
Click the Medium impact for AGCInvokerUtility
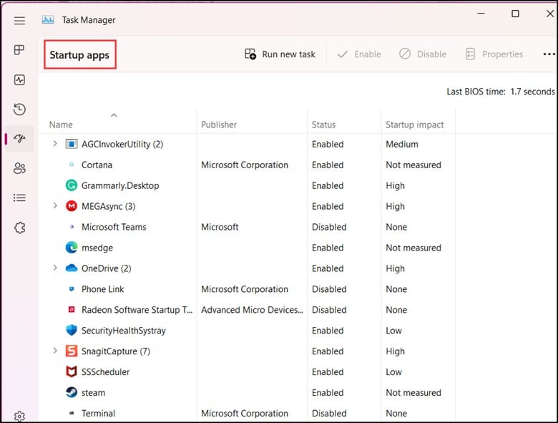[x=402, y=144]
